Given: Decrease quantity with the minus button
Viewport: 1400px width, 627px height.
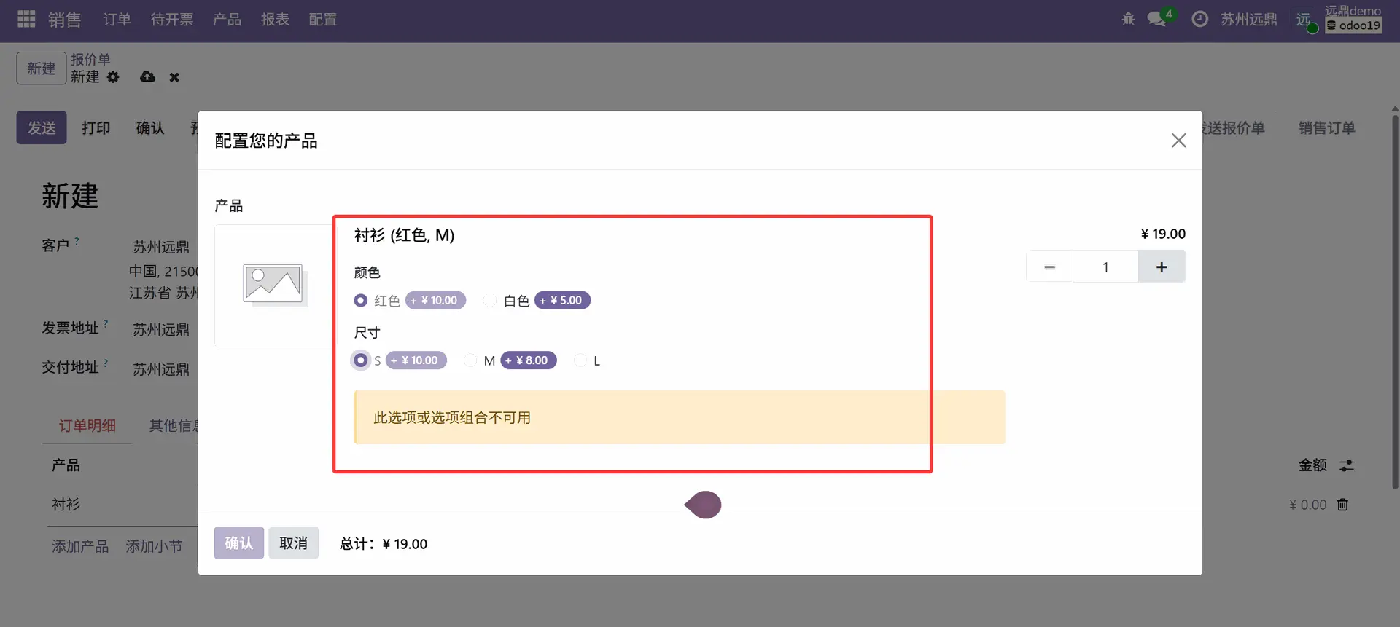Looking at the screenshot, I should (1049, 267).
